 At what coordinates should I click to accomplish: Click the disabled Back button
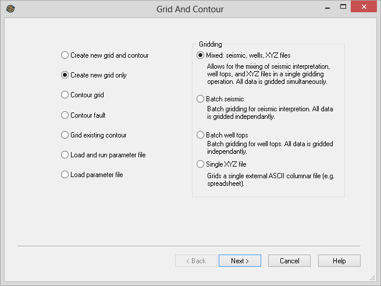click(x=196, y=261)
